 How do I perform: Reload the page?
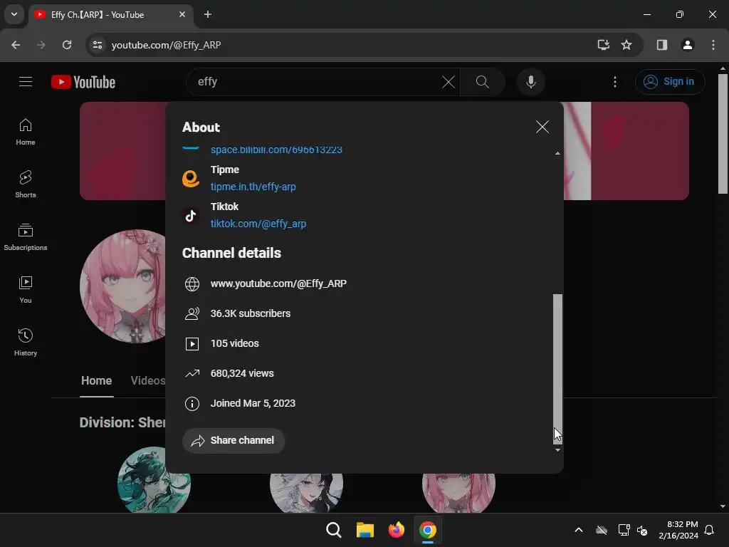coord(67,45)
